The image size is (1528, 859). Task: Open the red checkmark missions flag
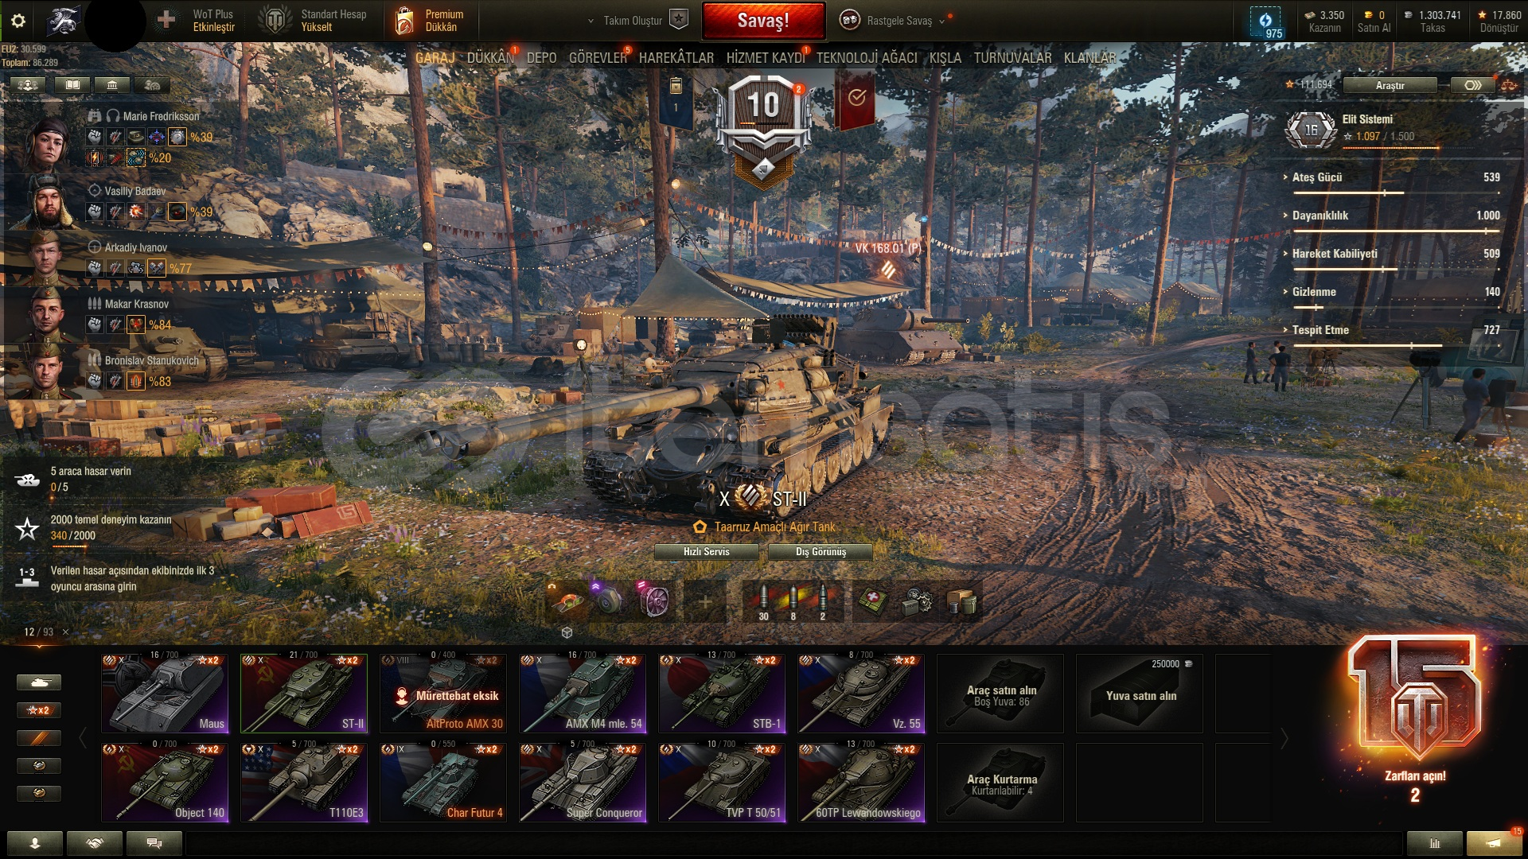coord(855,98)
